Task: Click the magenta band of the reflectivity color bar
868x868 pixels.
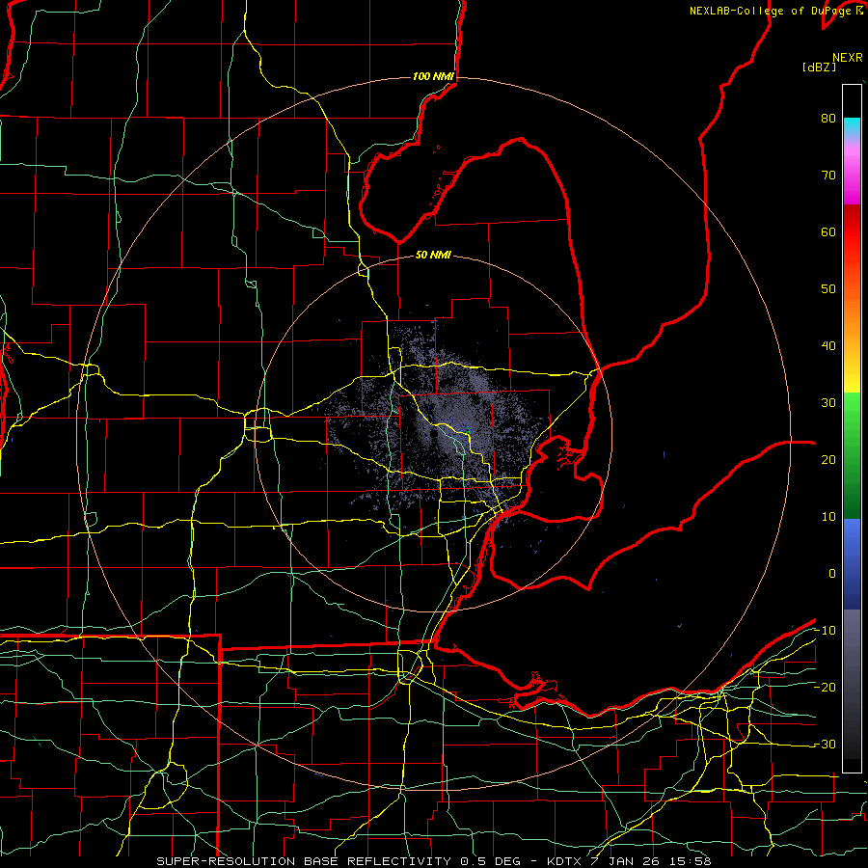Action: (x=852, y=177)
